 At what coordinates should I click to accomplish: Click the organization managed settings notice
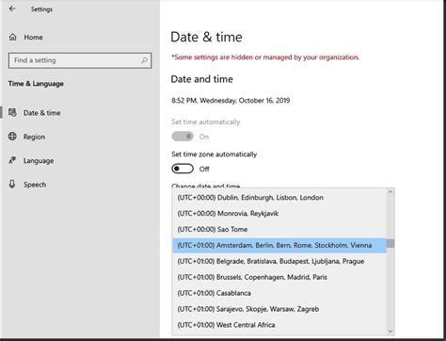point(265,57)
